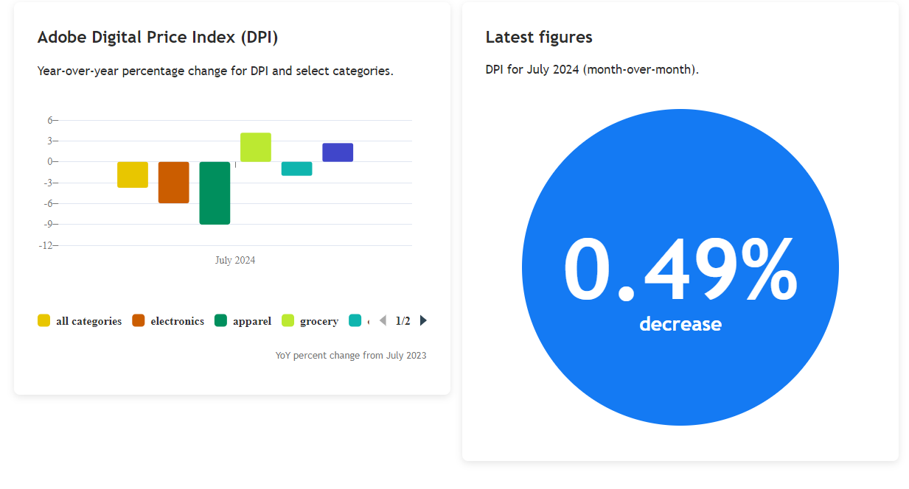Click the Adobe Digital Price Index (DPI) heading
The image size is (909, 489).
[x=158, y=38]
